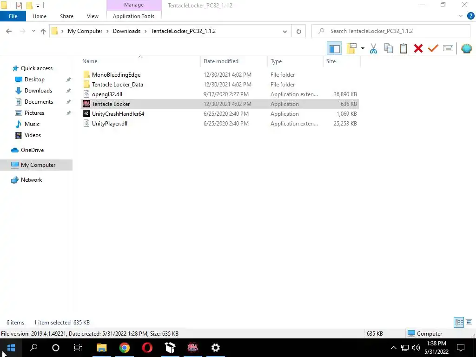
Task: Open the notification center icon
Action: tap(461, 348)
